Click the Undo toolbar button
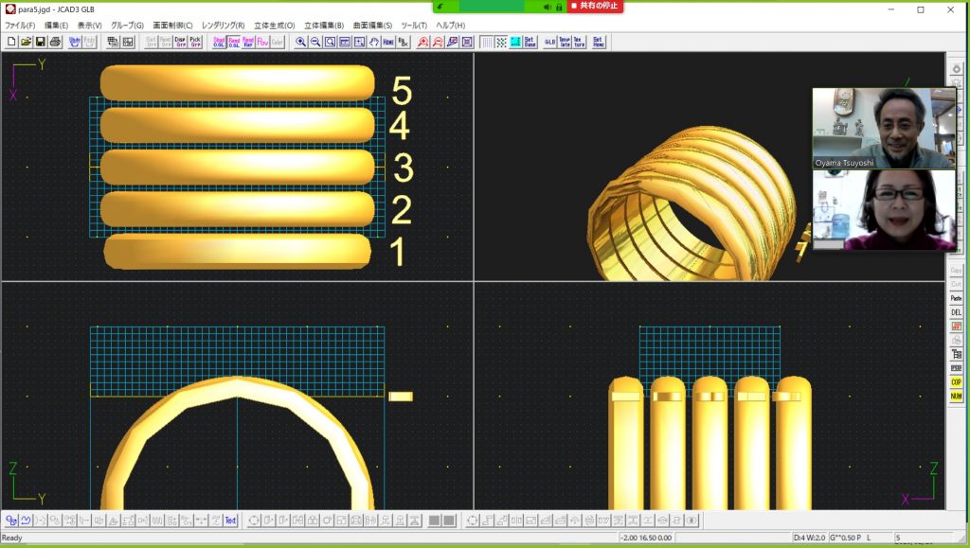 pos(75,42)
